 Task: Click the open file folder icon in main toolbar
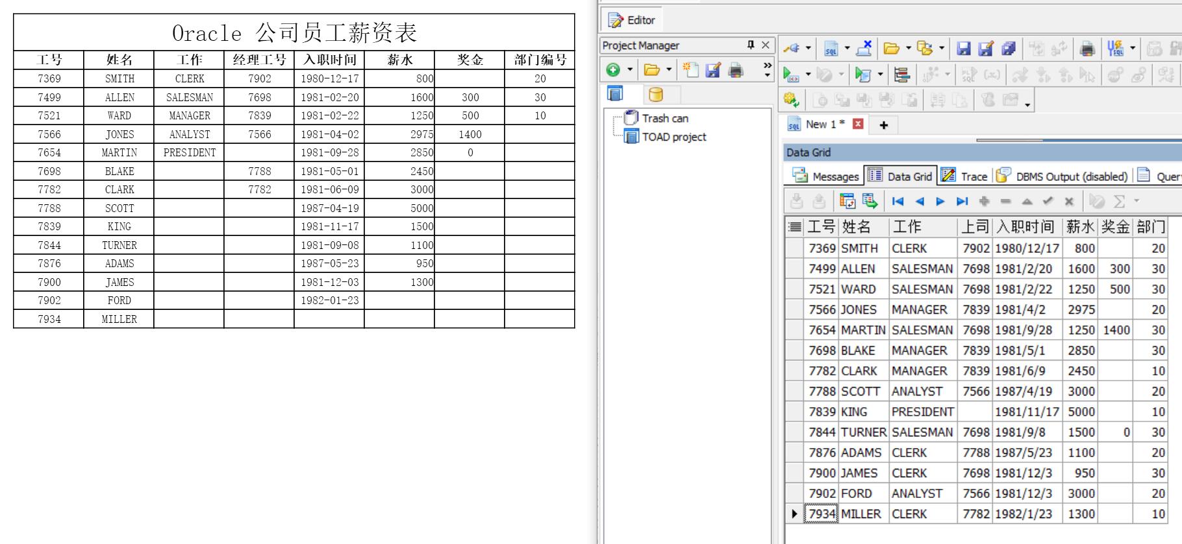892,48
